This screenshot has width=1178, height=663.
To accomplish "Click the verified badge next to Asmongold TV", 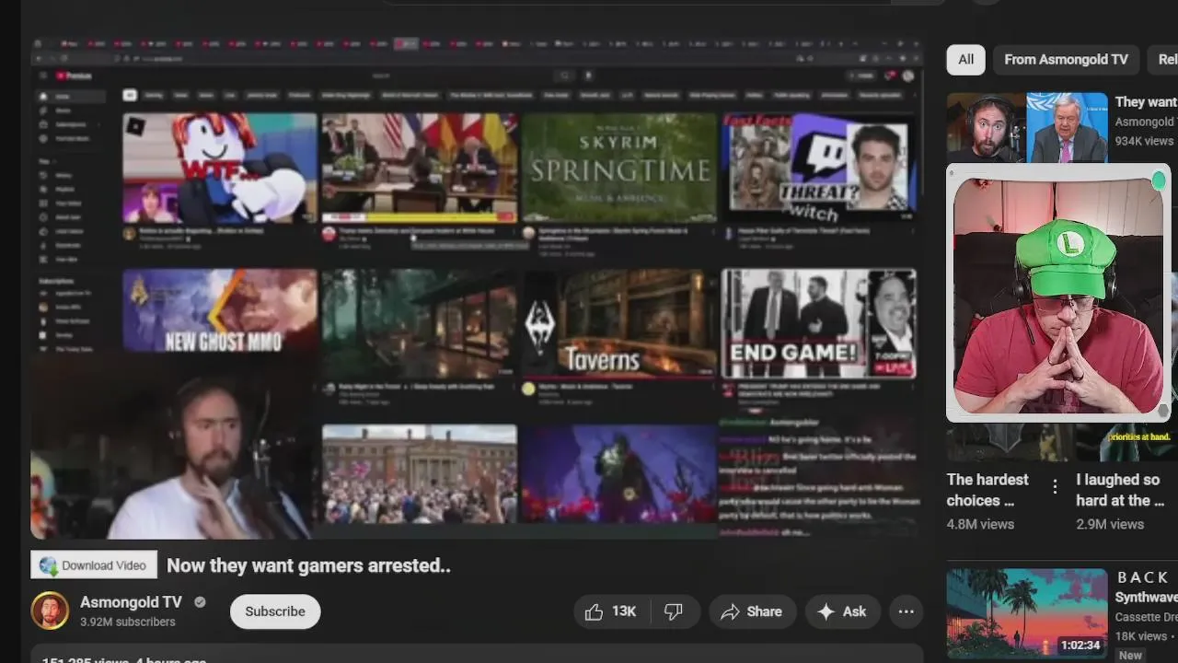I will [x=200, y=602].
